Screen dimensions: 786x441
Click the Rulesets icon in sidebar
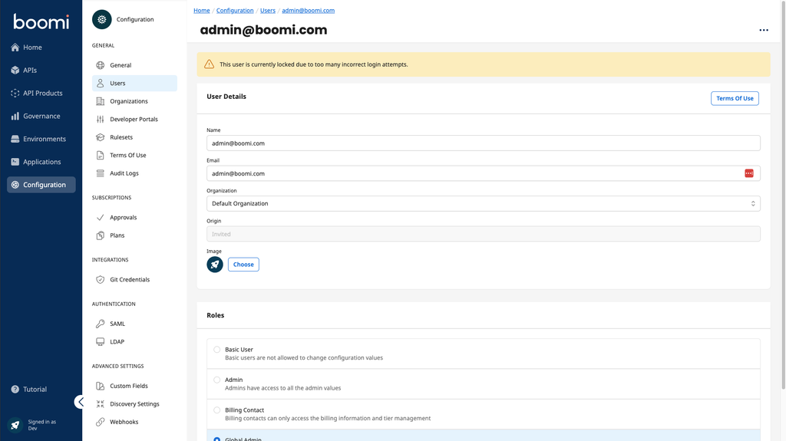(x=101, y=137)
